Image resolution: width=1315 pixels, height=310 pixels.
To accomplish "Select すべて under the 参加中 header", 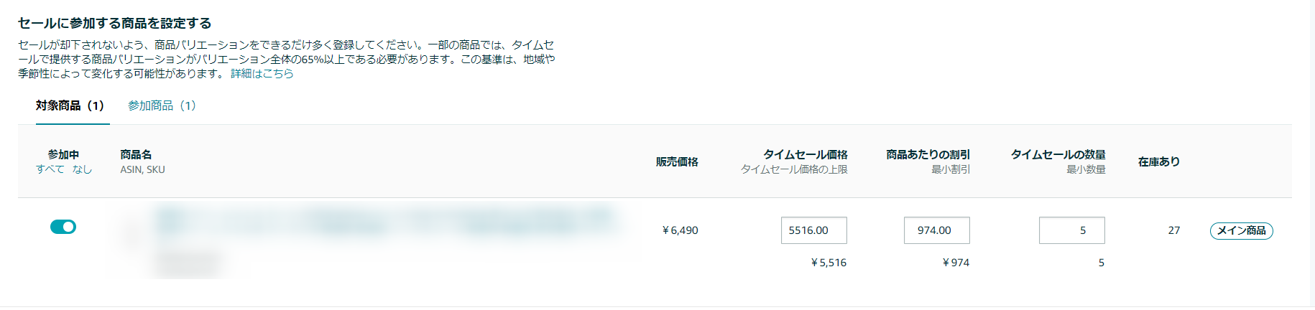I will tap(50, 169).
